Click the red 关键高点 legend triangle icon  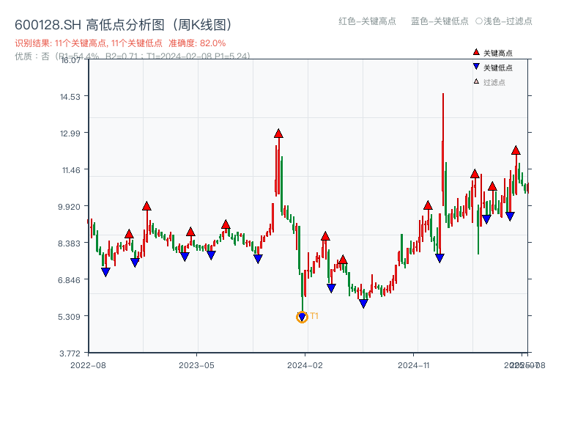[x=475, y=51]
